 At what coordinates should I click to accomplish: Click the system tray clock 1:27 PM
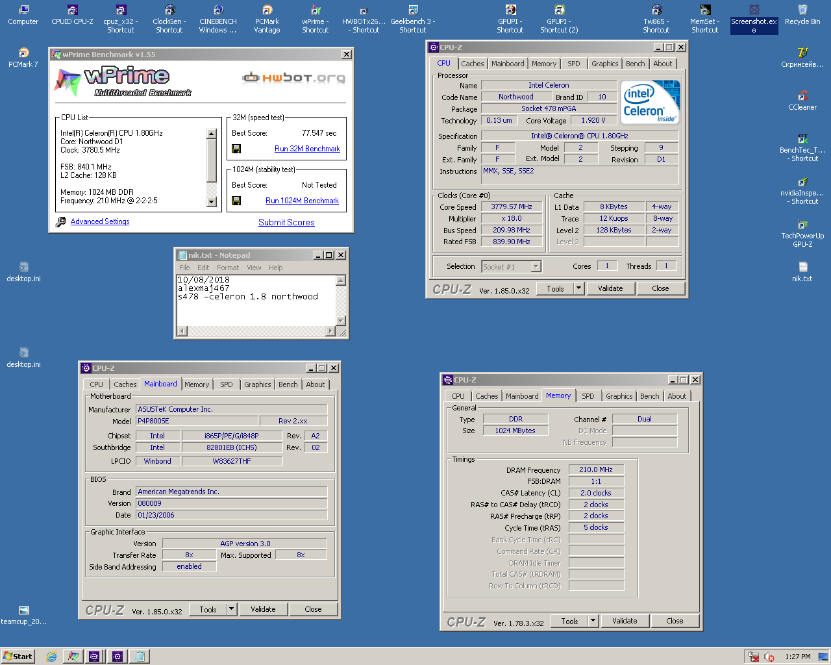click(x=797, y=657)
